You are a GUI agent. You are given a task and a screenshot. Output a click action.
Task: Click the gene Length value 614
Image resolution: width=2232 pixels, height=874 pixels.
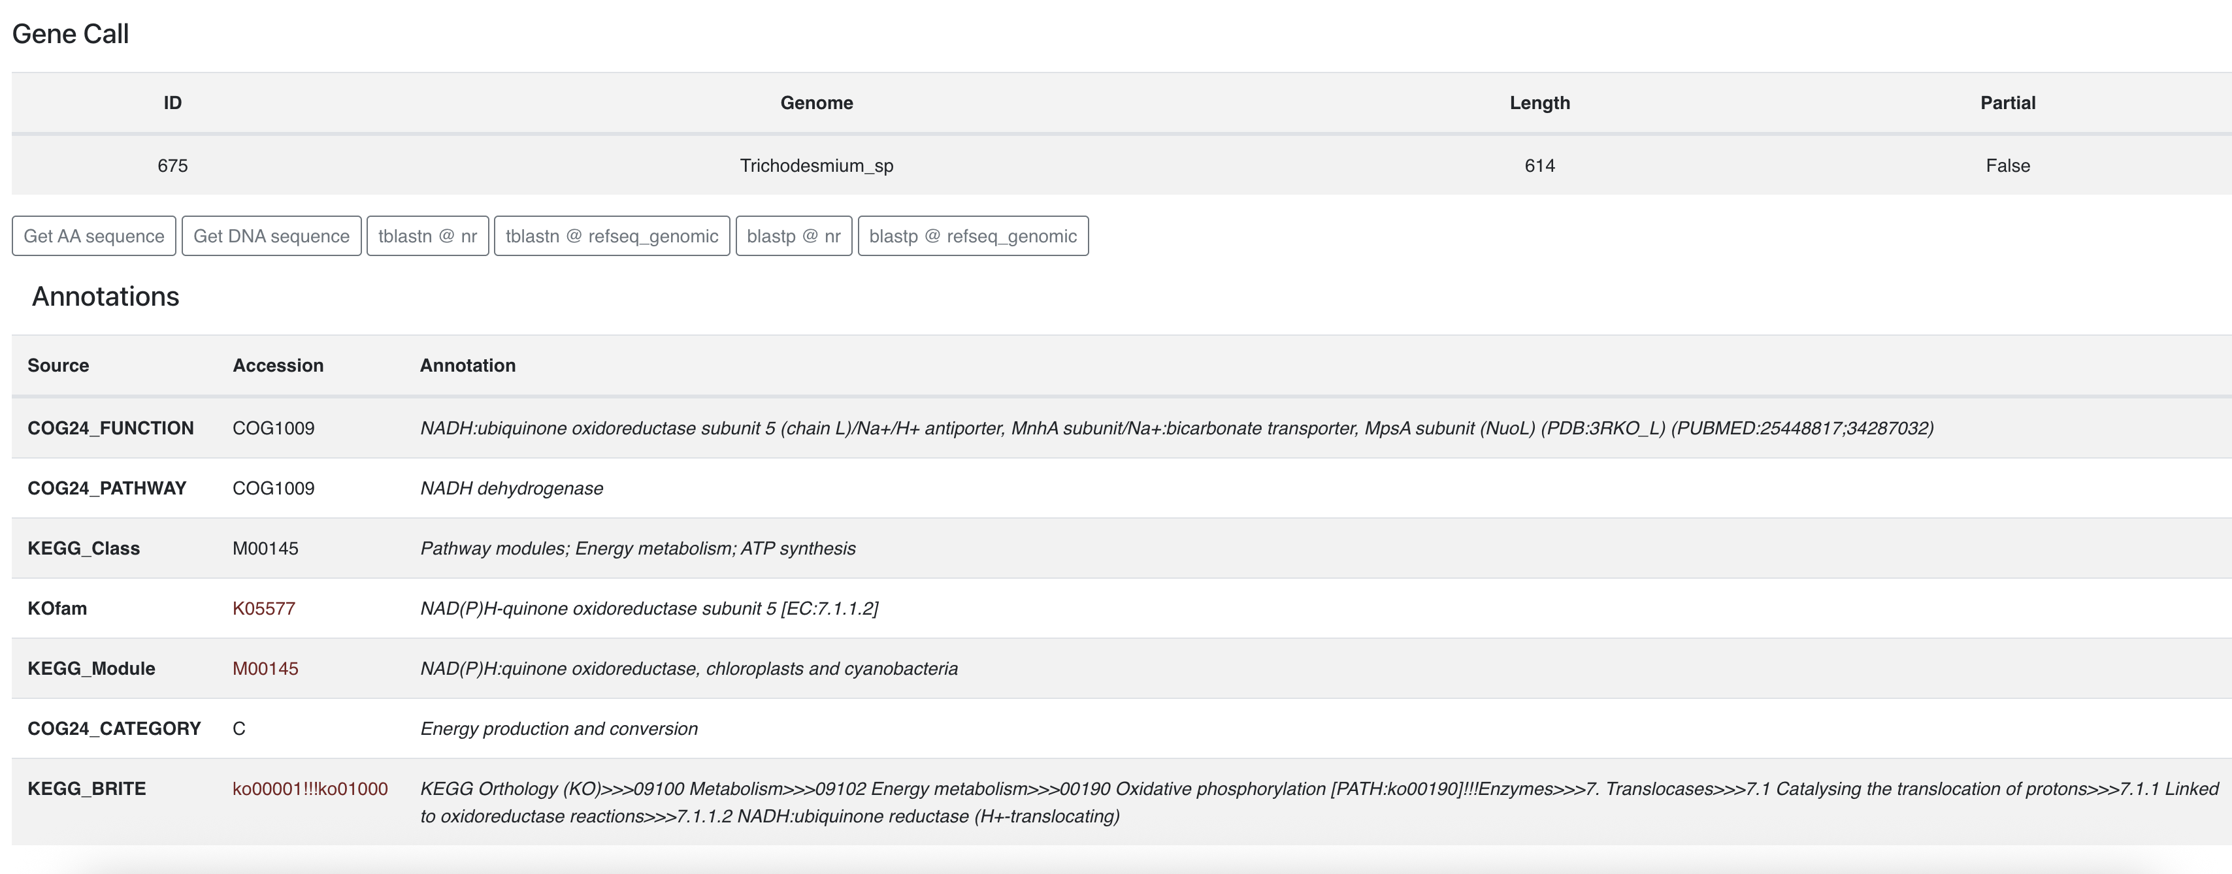[x=1539, y=165]
